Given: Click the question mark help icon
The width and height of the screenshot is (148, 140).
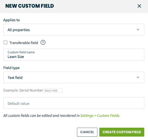Looking at the screenshot, I should click(43, 43).
